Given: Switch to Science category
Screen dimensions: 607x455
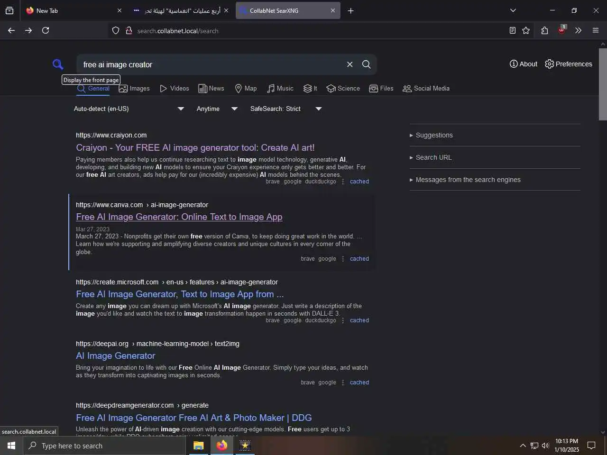Looking at the screenshot, I should coord(343,88).
